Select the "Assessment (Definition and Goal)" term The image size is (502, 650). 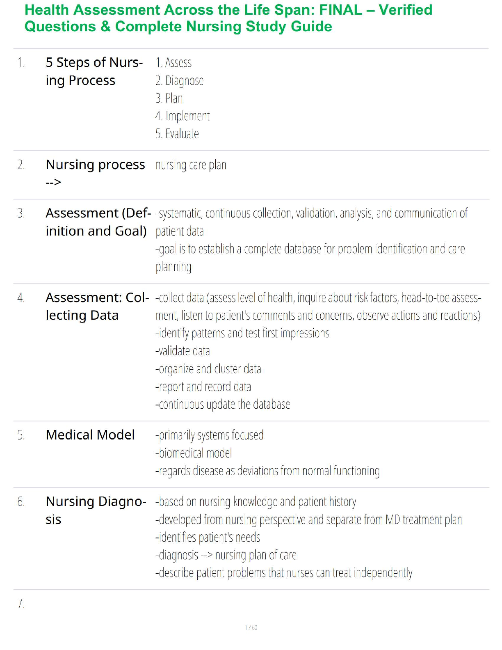tap(98, 222)
